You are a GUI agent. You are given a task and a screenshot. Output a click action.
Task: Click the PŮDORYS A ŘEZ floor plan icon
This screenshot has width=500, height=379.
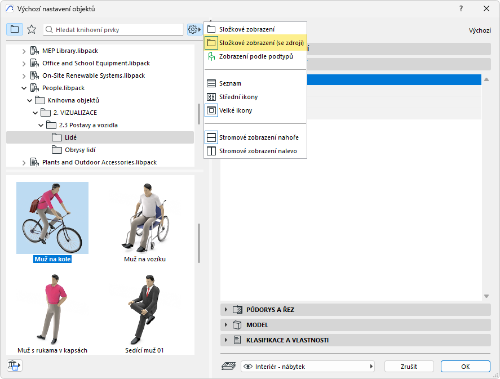[237, 310]
